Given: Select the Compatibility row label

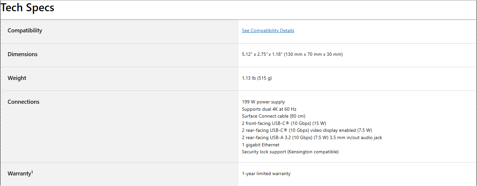Looking at the screenshot, I should [x=25, y=30].
